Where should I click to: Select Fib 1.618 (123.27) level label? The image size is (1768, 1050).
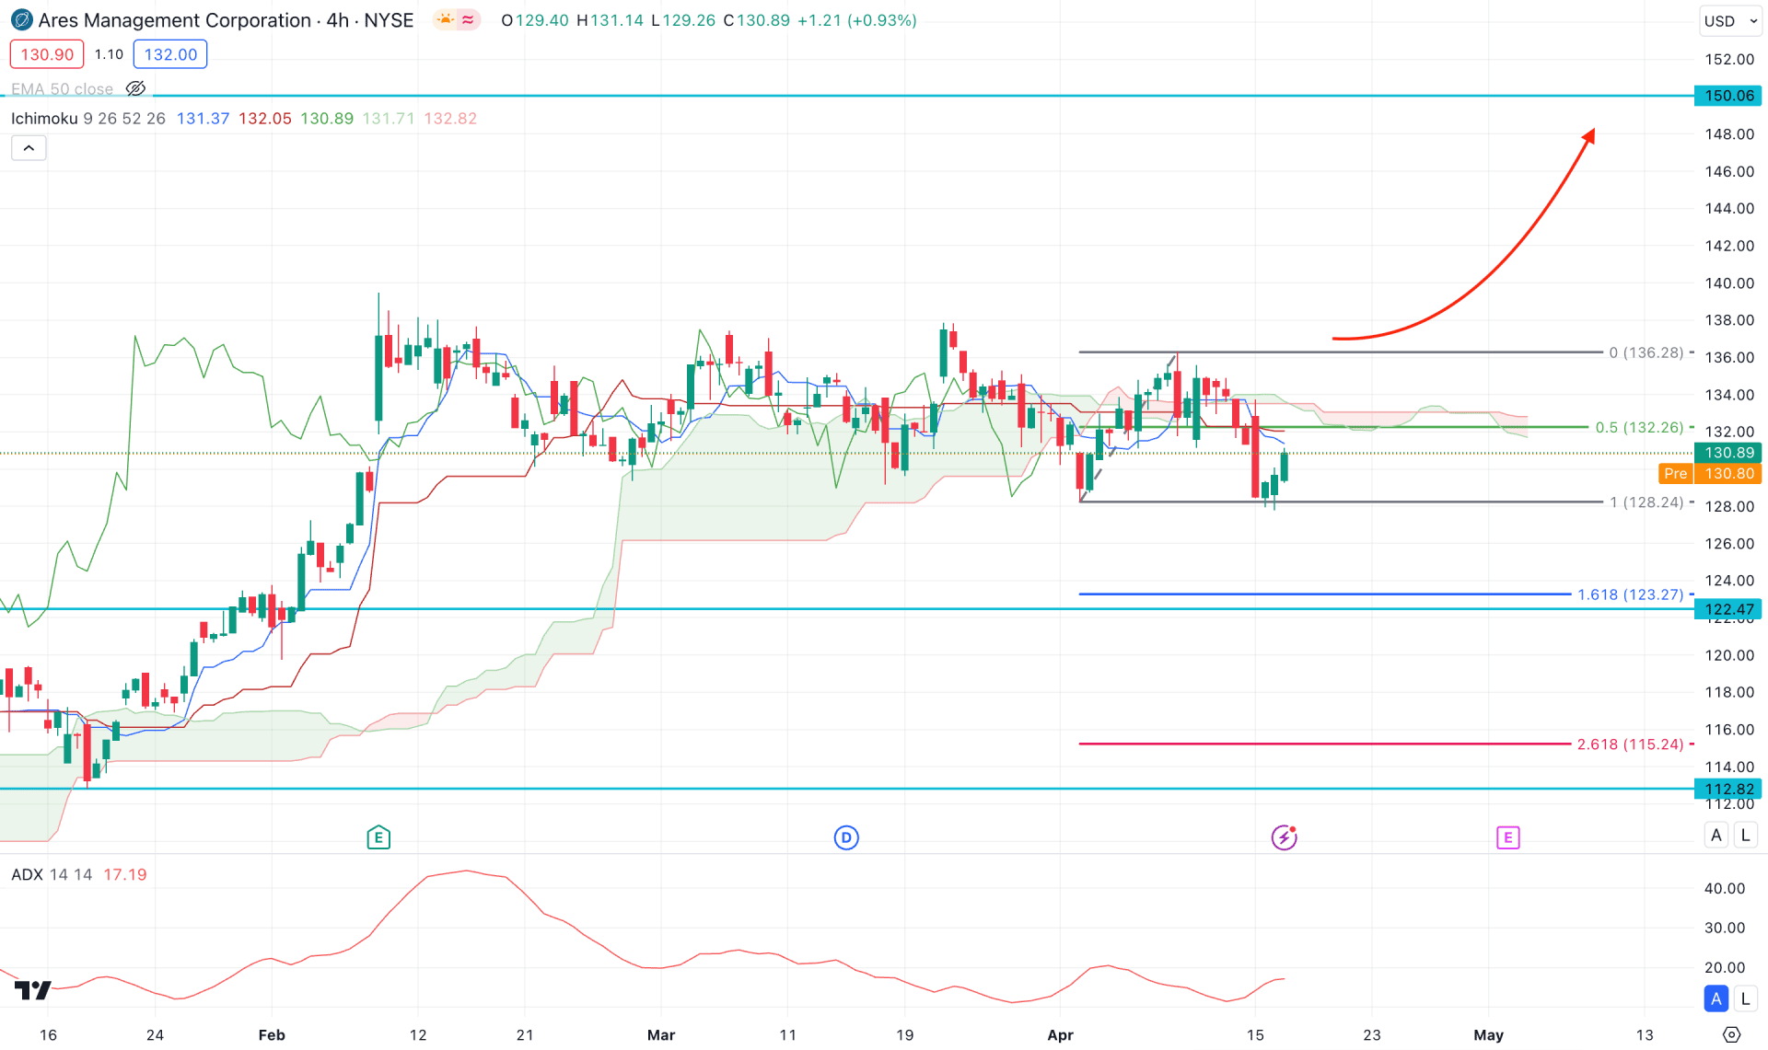[1630, 594]
